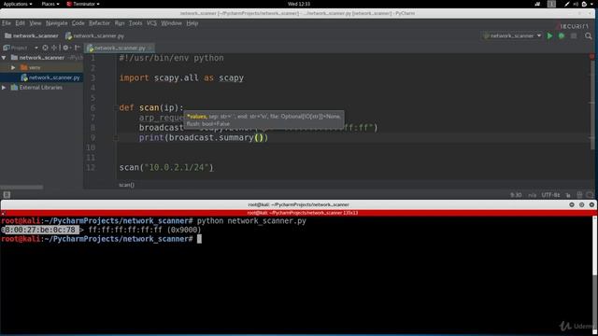Open Project panel settings gear
598x336 pixels.
click(x=65, y=48)
